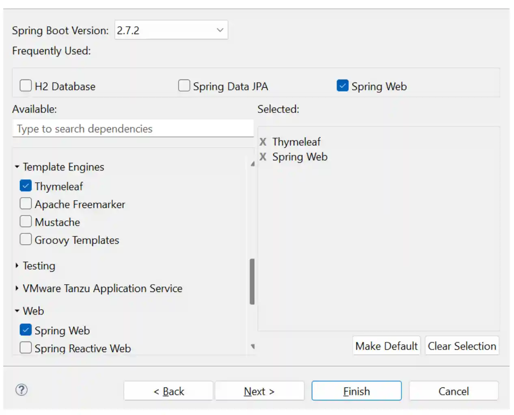Uncheck the Thymeleaf template engine
The width and height of the screenshot is (514, 415).
(x=26, y=186)
